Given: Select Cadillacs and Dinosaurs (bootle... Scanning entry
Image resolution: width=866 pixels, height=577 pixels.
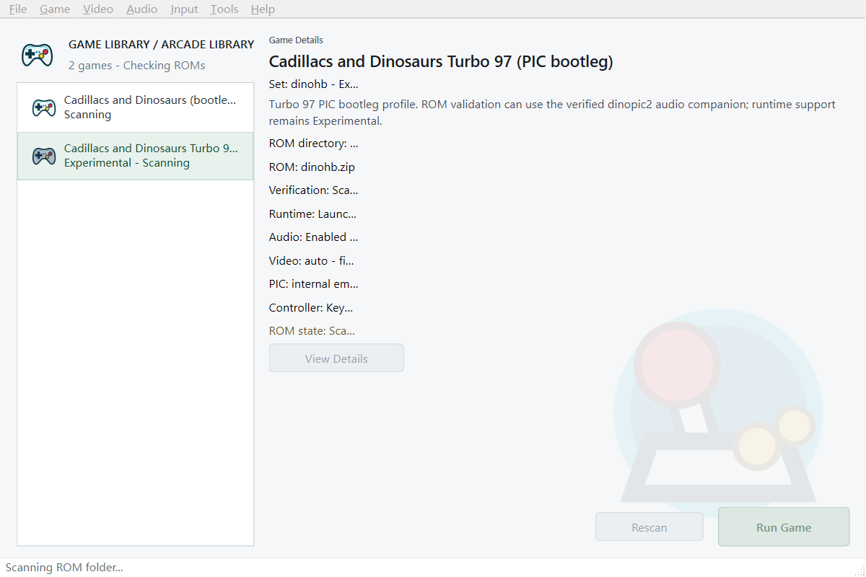Looking at the screenshot, I should [136, 107].
